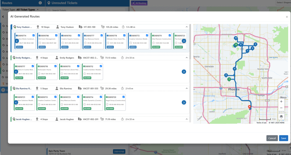The width and height of the screenshot is (291, 155).
Task: Click Select Shapes control behind dialog
Action: click(284, 3)
